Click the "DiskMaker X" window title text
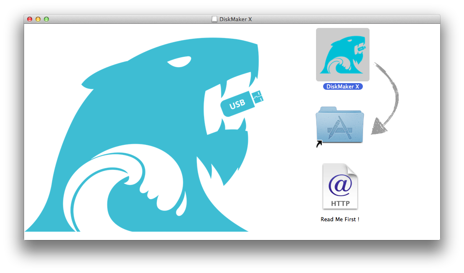 (x=235, y=19)
